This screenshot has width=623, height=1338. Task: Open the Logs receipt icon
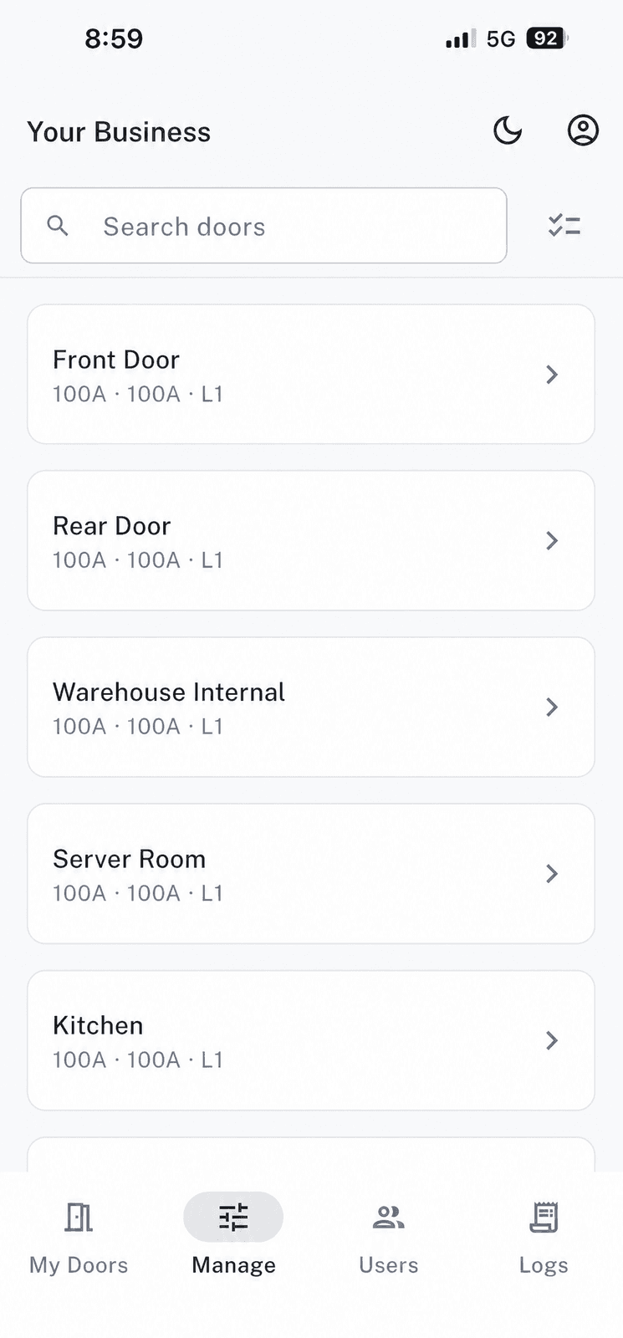point(544,1217)
